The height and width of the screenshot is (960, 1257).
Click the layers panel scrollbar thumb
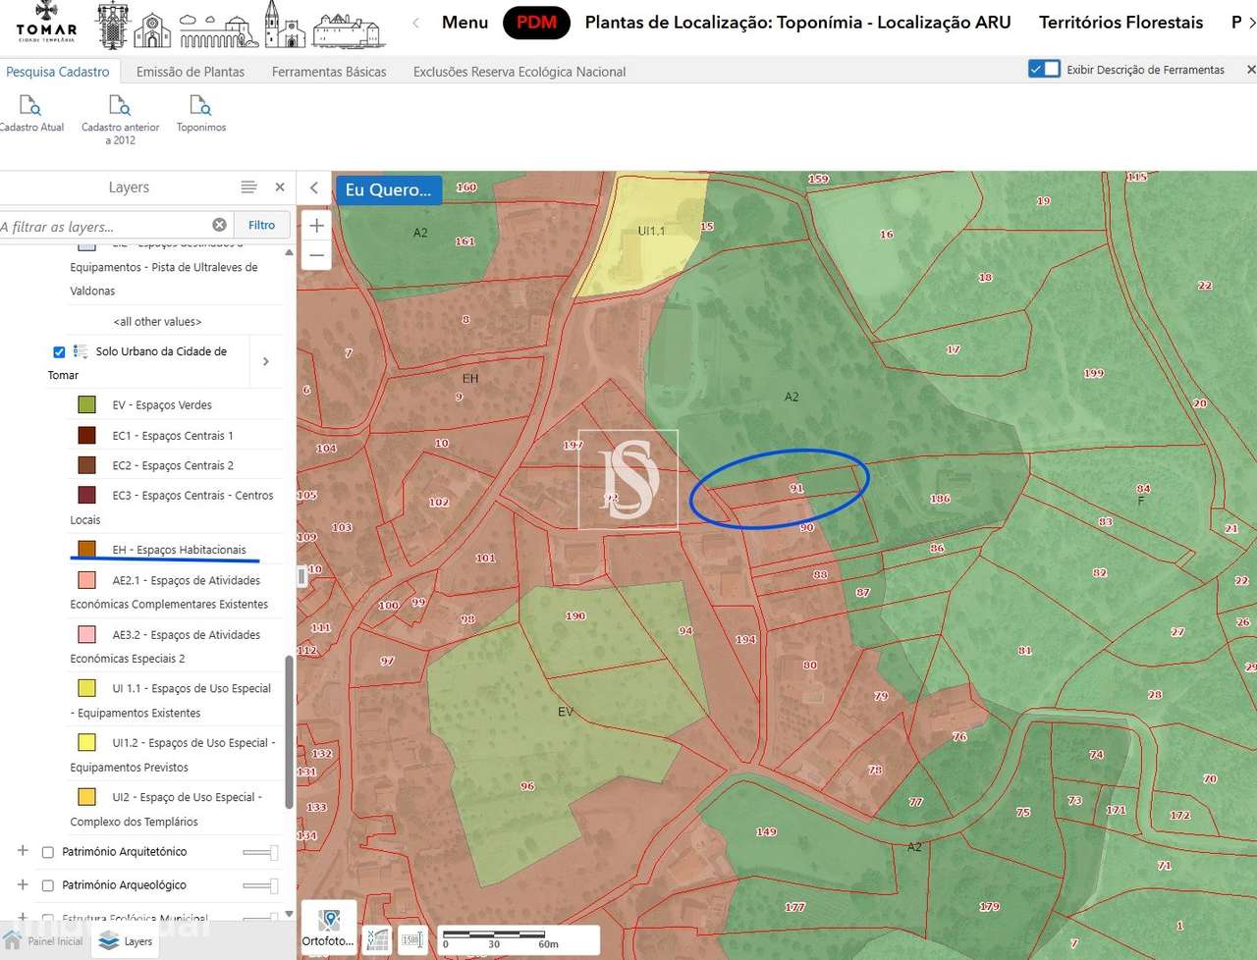coord(289,732)
